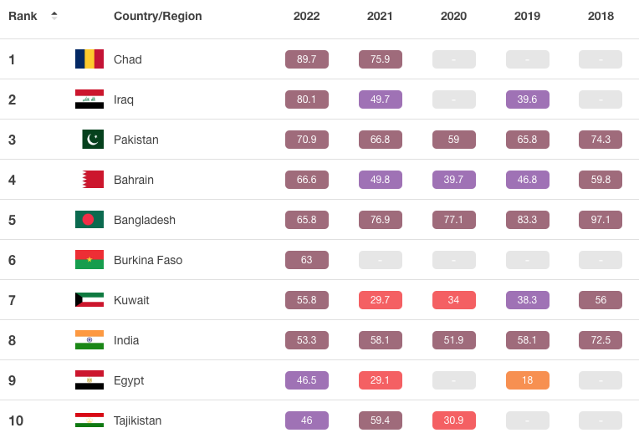This screenshot has height=438, width=639.
Task: Click Egypt's orange 2019 value 18
Action: [528, 380]
